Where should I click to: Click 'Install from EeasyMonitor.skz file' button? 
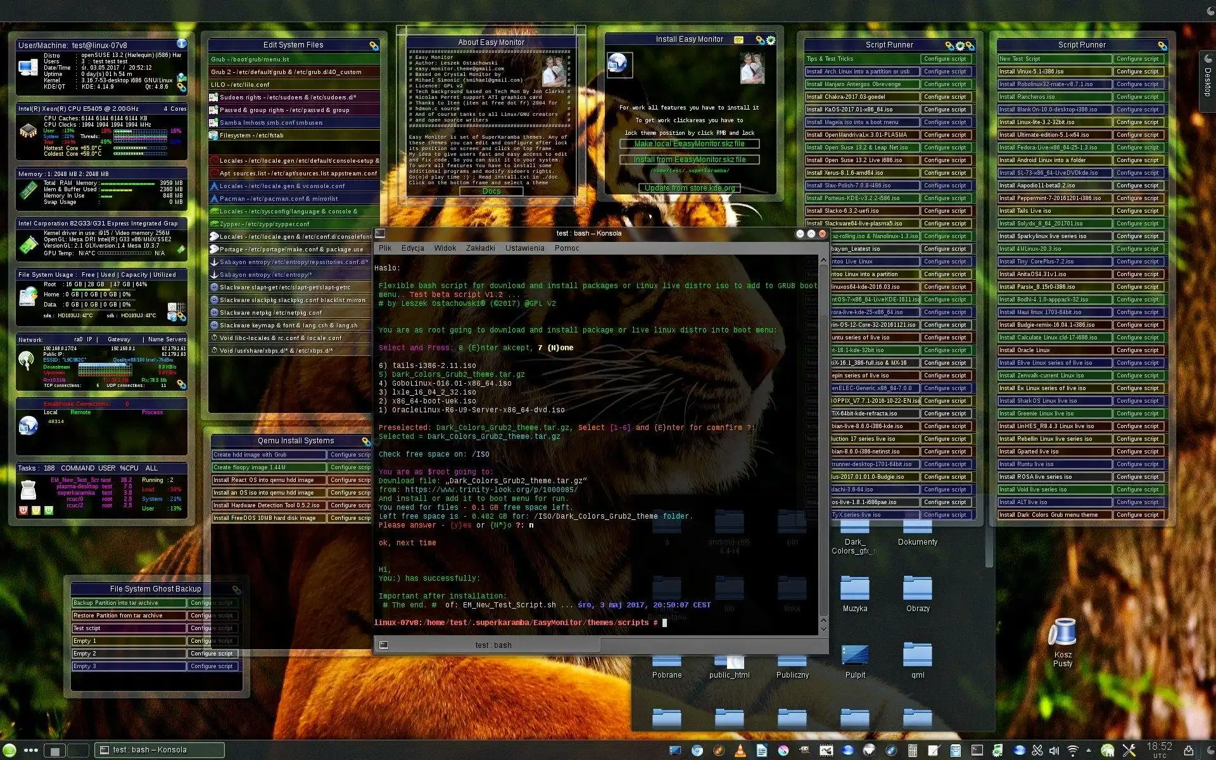point(689,160)
